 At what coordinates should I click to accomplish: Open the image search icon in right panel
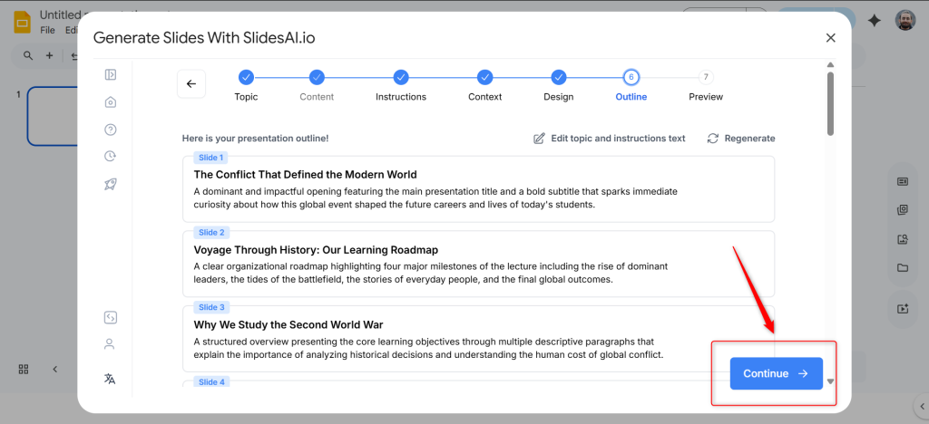click(x=903, y=239)
